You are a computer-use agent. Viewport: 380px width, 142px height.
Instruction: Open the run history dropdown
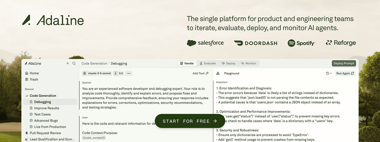(329, 73)
